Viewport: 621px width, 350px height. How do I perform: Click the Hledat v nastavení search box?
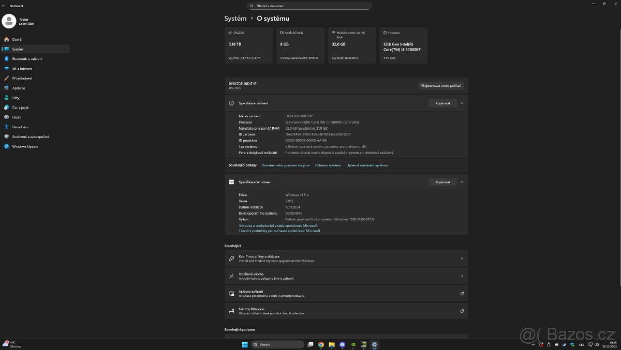coord(309,6)
